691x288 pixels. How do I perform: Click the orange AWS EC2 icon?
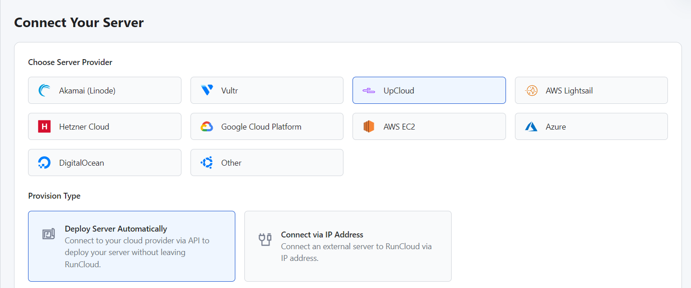point(369,126)
